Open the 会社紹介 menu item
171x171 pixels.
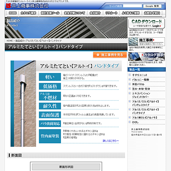tap(95, 13)
